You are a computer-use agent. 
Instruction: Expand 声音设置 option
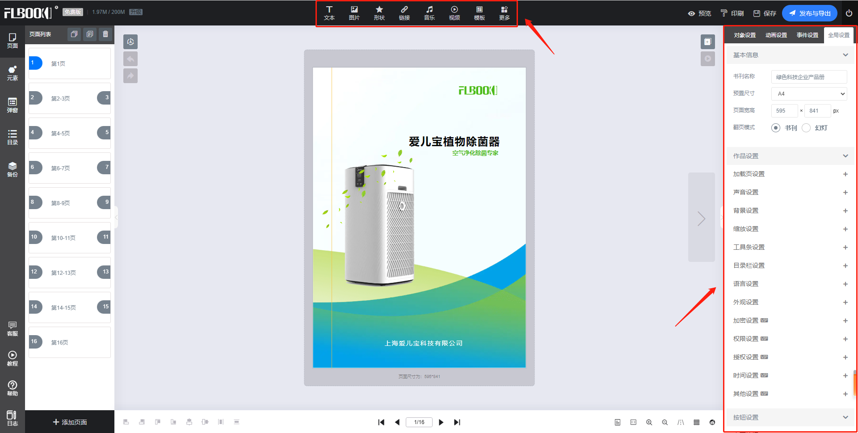(x=845, y=193)
